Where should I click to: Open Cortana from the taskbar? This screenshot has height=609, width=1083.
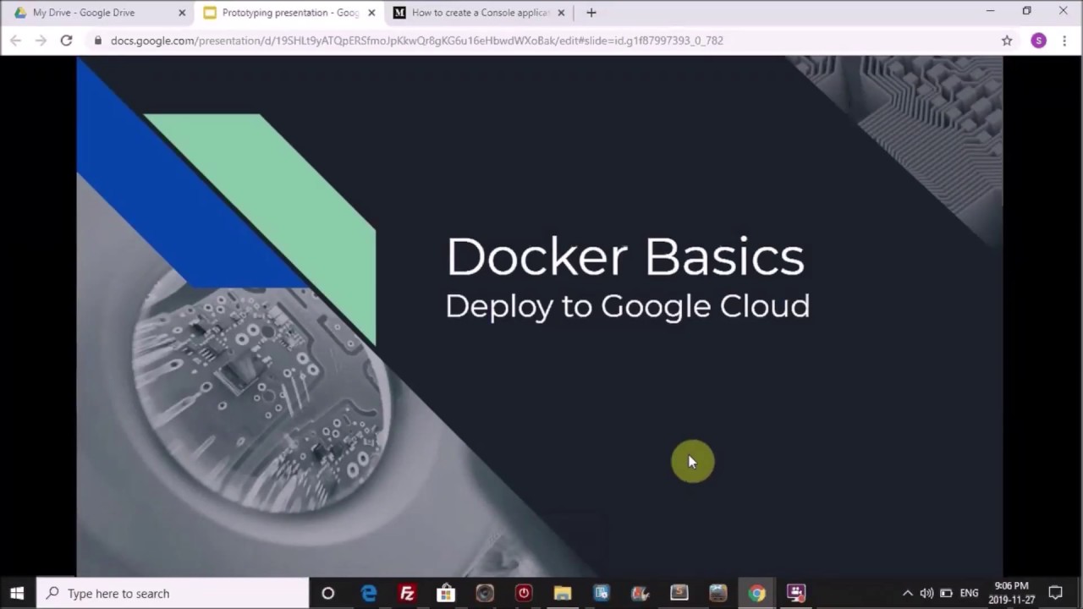[x=328, y=593]
